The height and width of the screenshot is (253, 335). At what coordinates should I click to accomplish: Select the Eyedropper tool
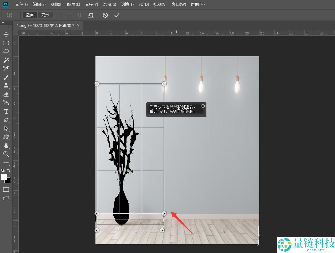click(x=6, y=68)
